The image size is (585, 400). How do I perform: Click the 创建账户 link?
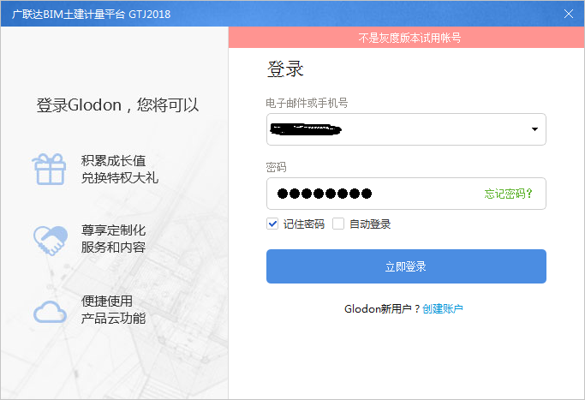click(443, 309)
